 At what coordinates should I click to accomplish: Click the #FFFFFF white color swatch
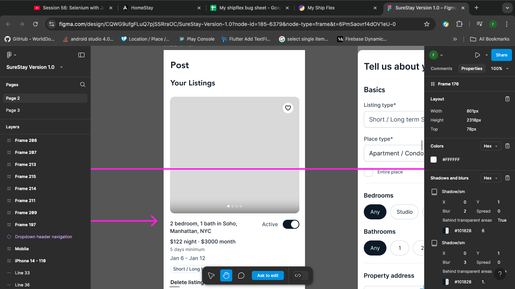(434, 160)
